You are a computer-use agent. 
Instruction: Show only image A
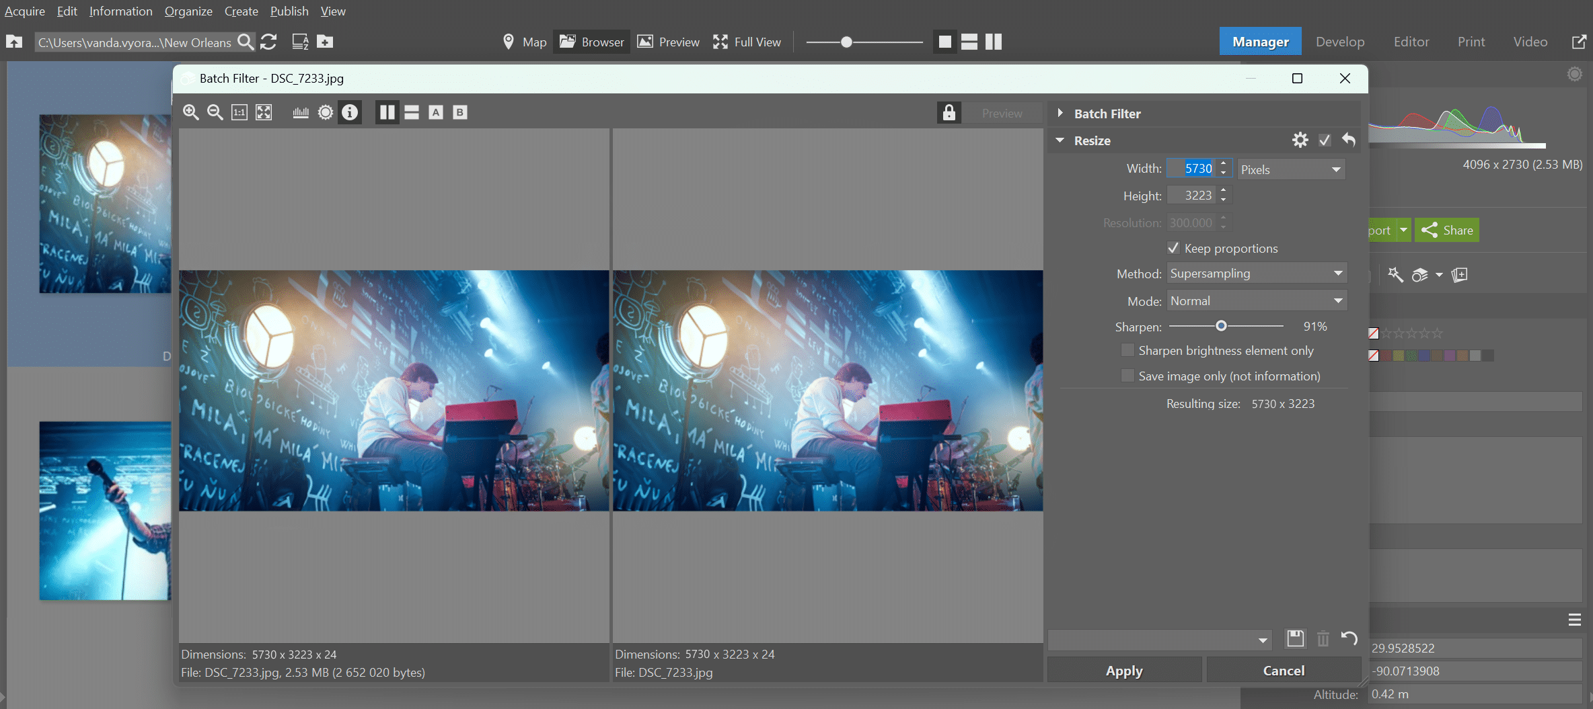436,113
